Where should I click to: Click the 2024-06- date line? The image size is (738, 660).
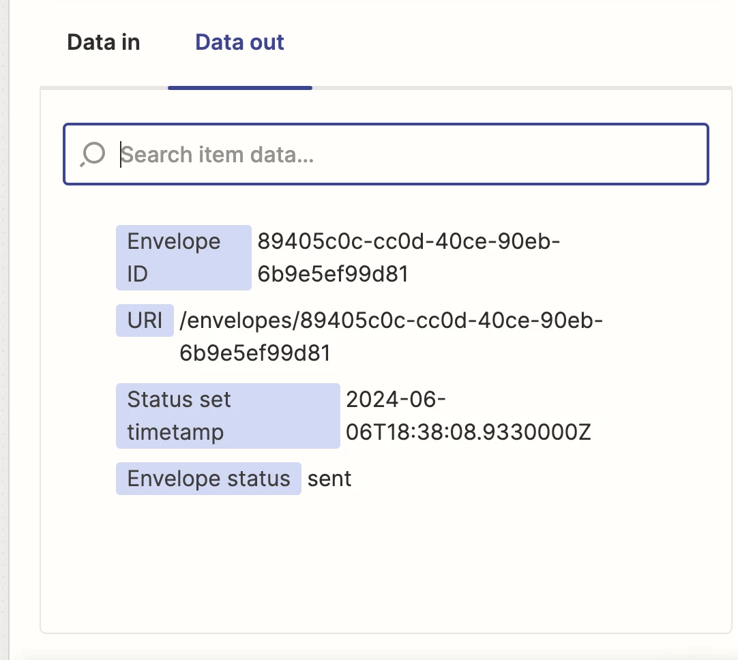[x=396, y=400]
